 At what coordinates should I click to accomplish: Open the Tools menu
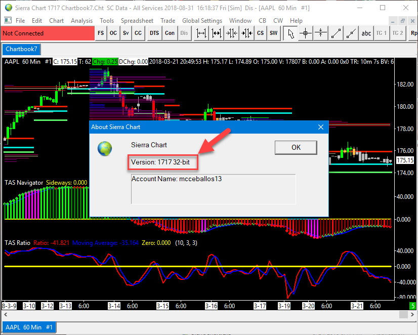(107, 21)
